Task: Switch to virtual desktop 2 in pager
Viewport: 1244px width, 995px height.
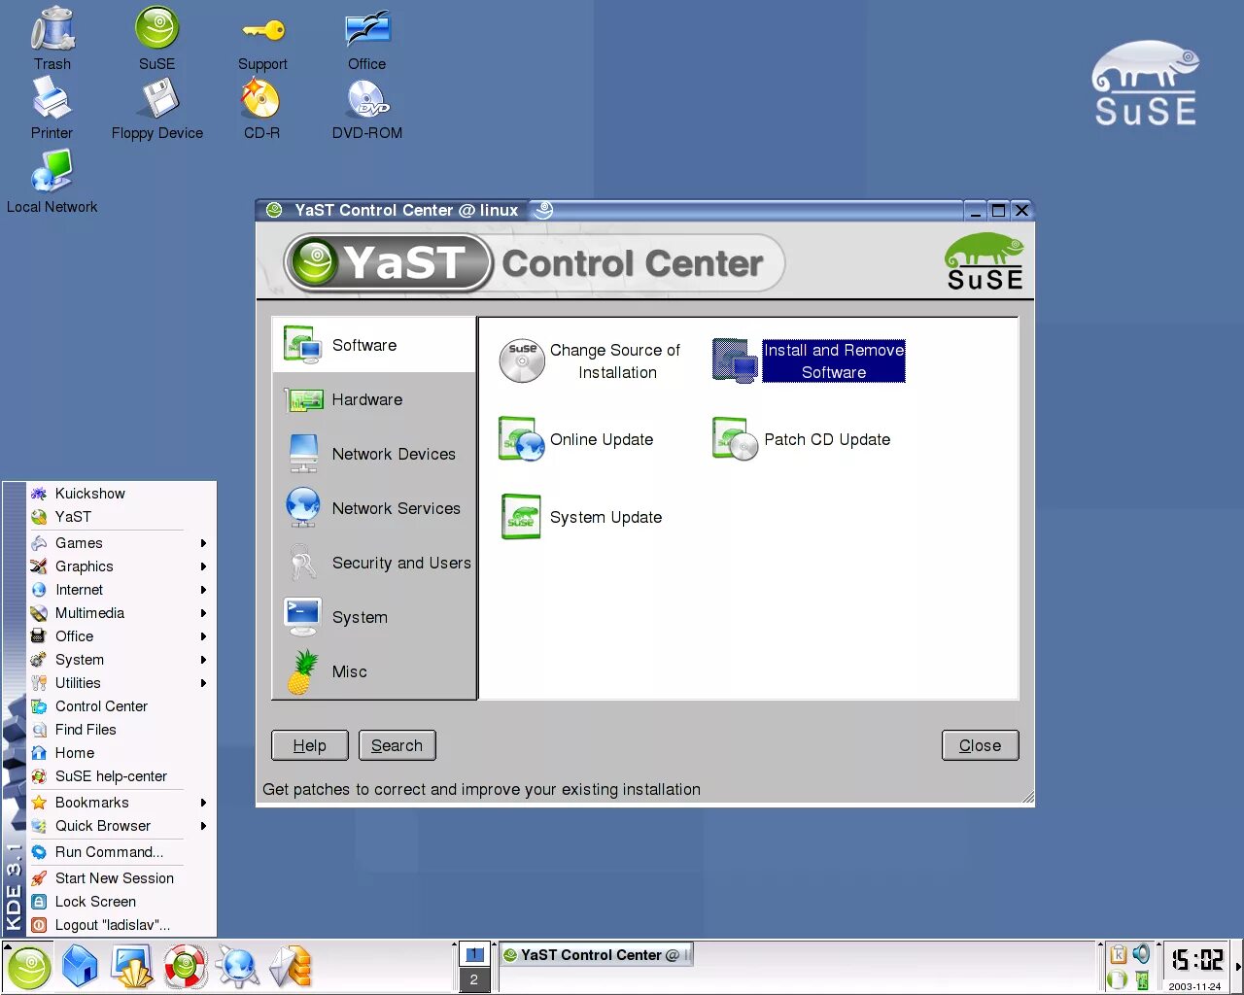Action: click(474, 979)
